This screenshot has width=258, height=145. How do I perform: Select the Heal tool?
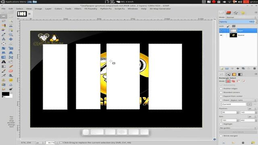[11, 80]
